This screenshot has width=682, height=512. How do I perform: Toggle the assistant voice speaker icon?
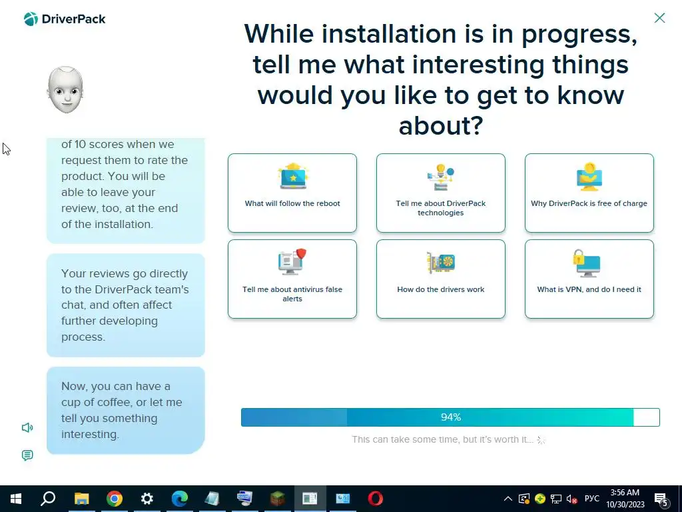(x=27, y=427)
